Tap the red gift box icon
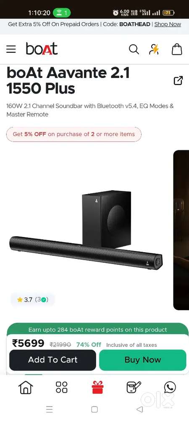This screenshot has width=189, height=421. point(97,387)
